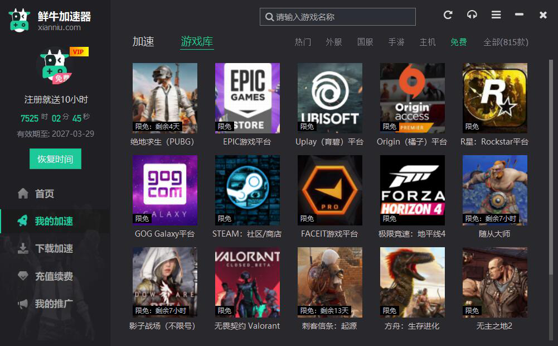This screenshot has width=558, height=346.
Task: Click the user avatar with VIP badge
Action: click(x=55, y=66)
